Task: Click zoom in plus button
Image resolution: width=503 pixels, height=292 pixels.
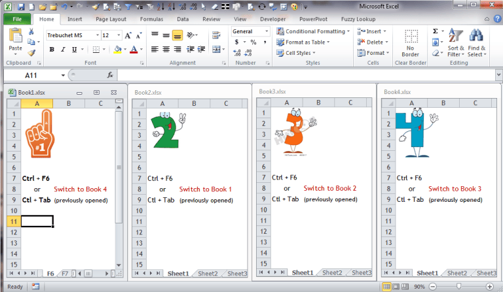Action: tap(489, 287)
